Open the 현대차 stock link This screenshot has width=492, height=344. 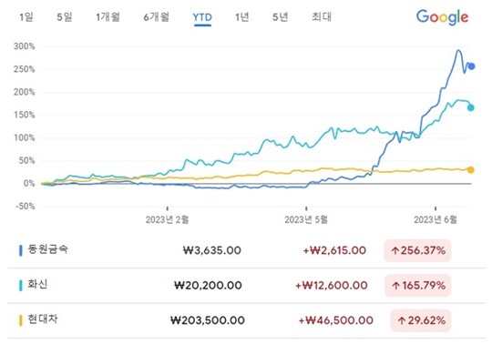(x=43, y=319)
